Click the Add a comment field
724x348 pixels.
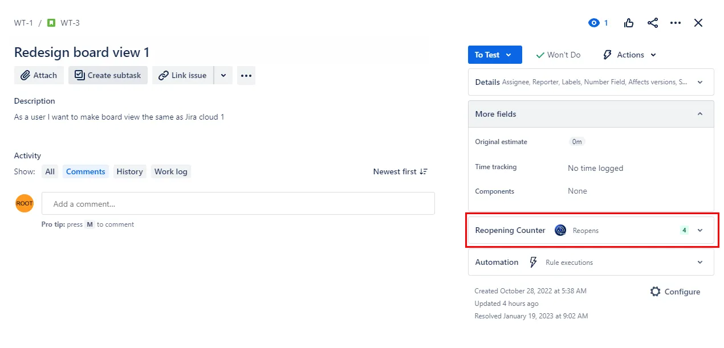pyautogui.click(x=238, y=203)
